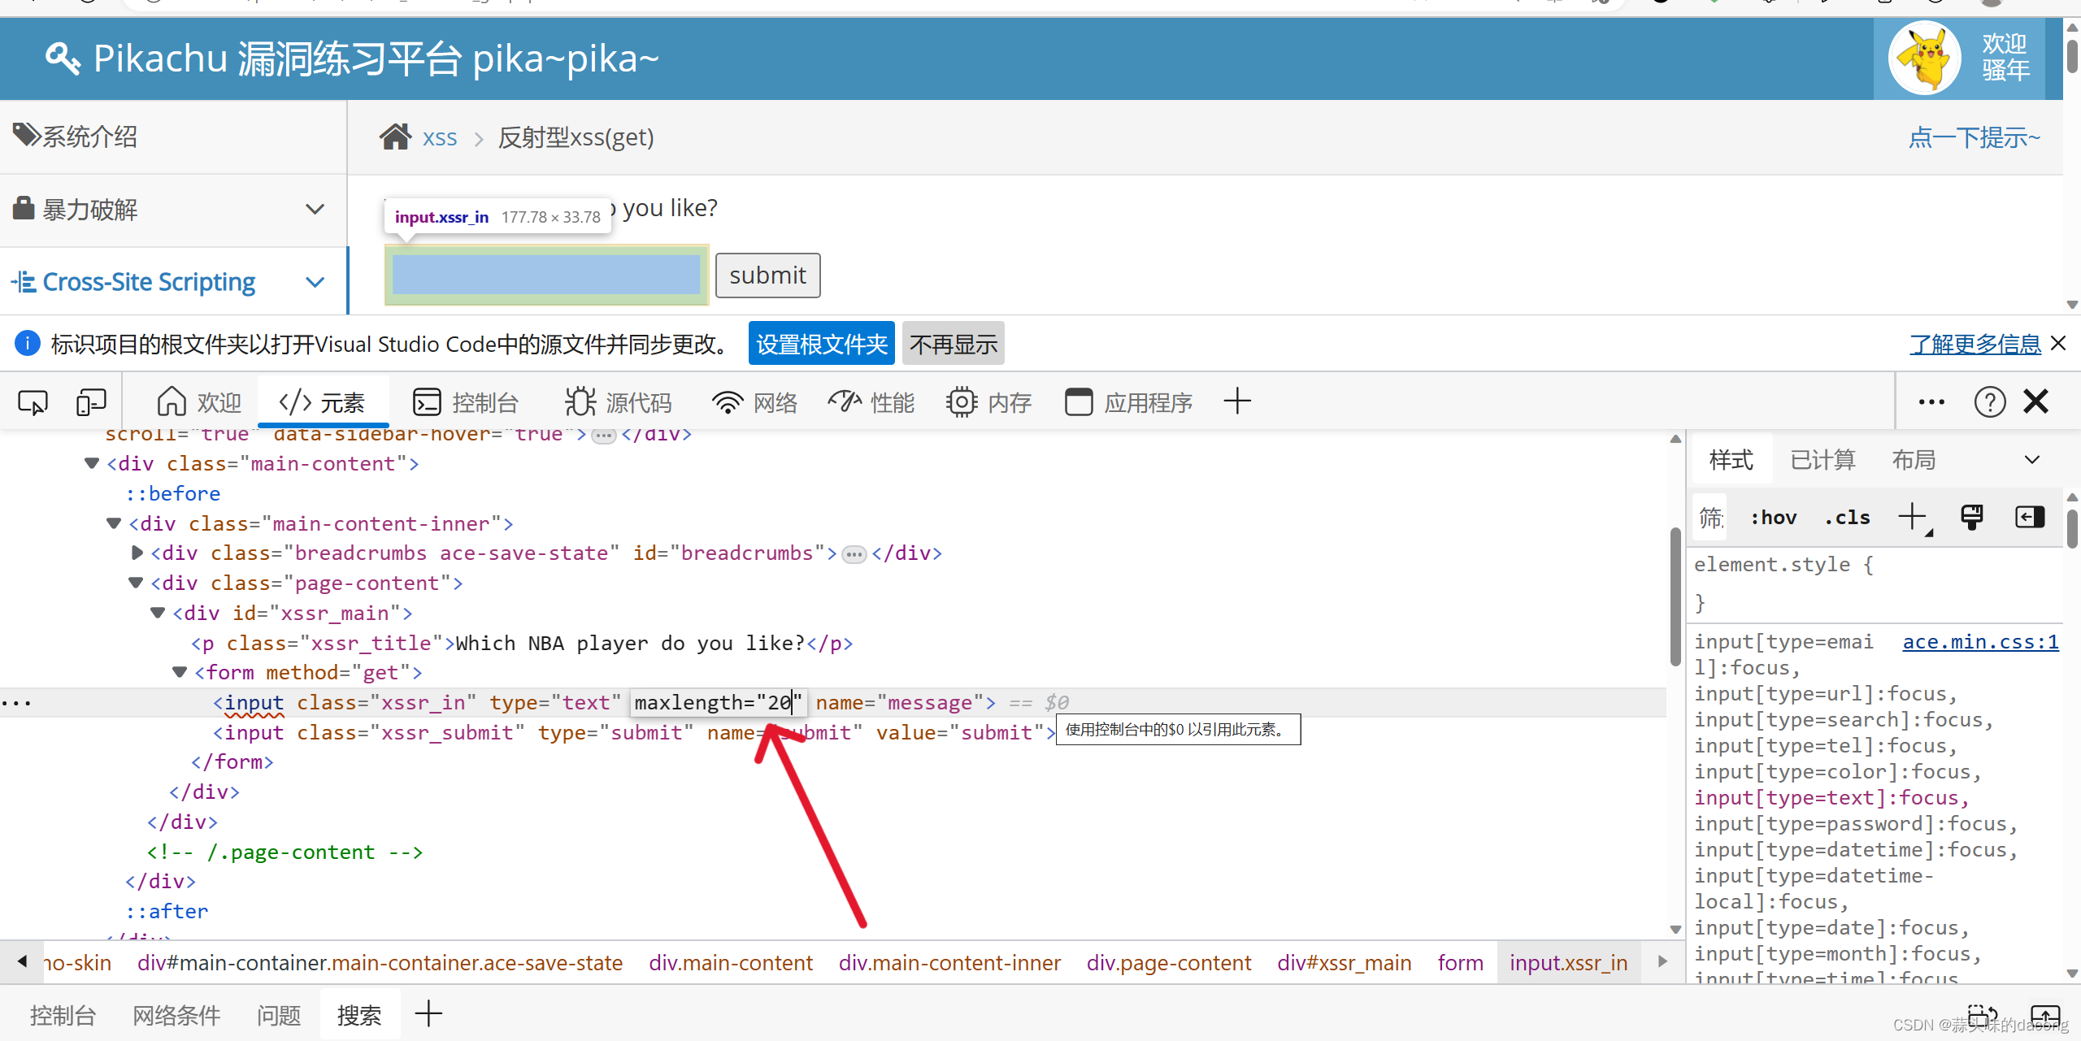The image size is (2081, 1041).
Task: Toggle device emulation mode icon
Action: point(91,402)
